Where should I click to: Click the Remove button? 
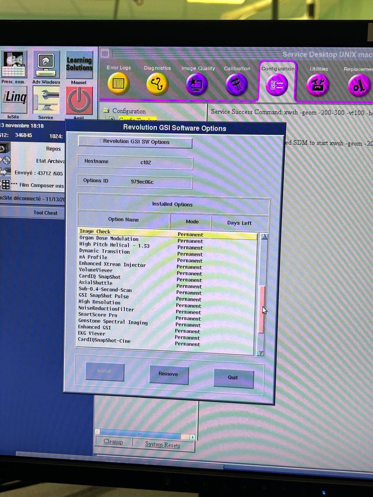(168, 374)
